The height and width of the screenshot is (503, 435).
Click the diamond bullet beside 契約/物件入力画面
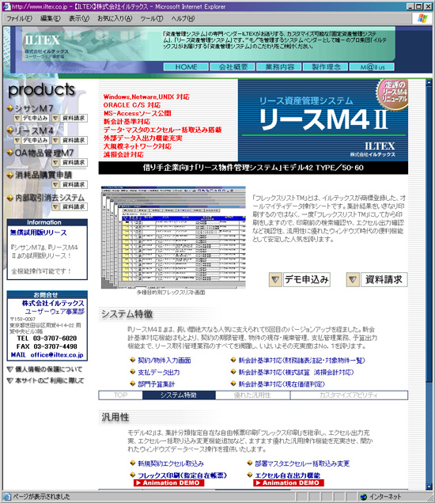click(x=132, y=360)
